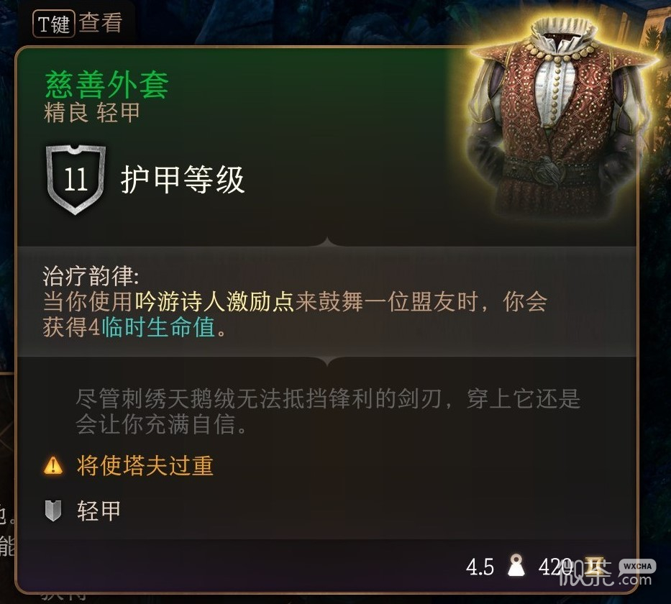Click the 精良 轻甲 rarity subtitle
Viewport: 671px width, 604px height.
tap(92, 113)
